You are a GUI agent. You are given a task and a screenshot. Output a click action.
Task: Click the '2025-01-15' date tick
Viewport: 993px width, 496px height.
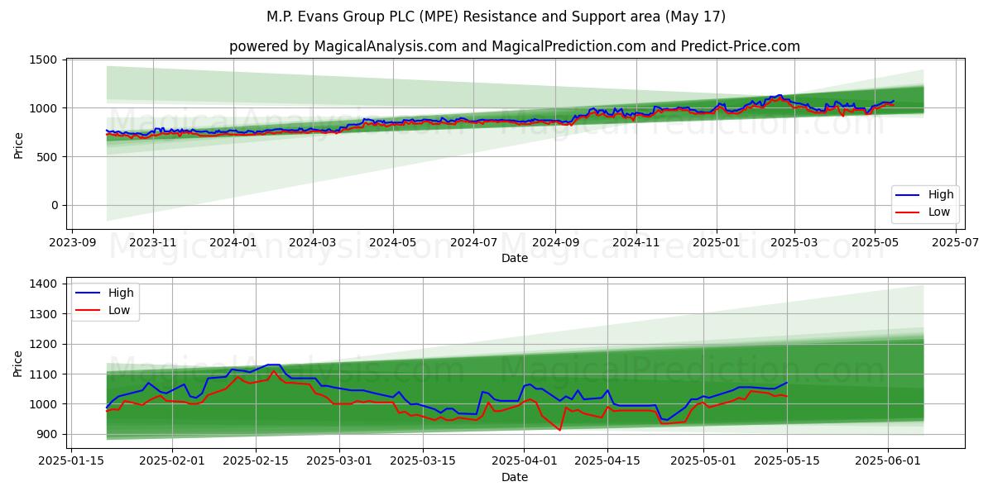tap(71, 461)
